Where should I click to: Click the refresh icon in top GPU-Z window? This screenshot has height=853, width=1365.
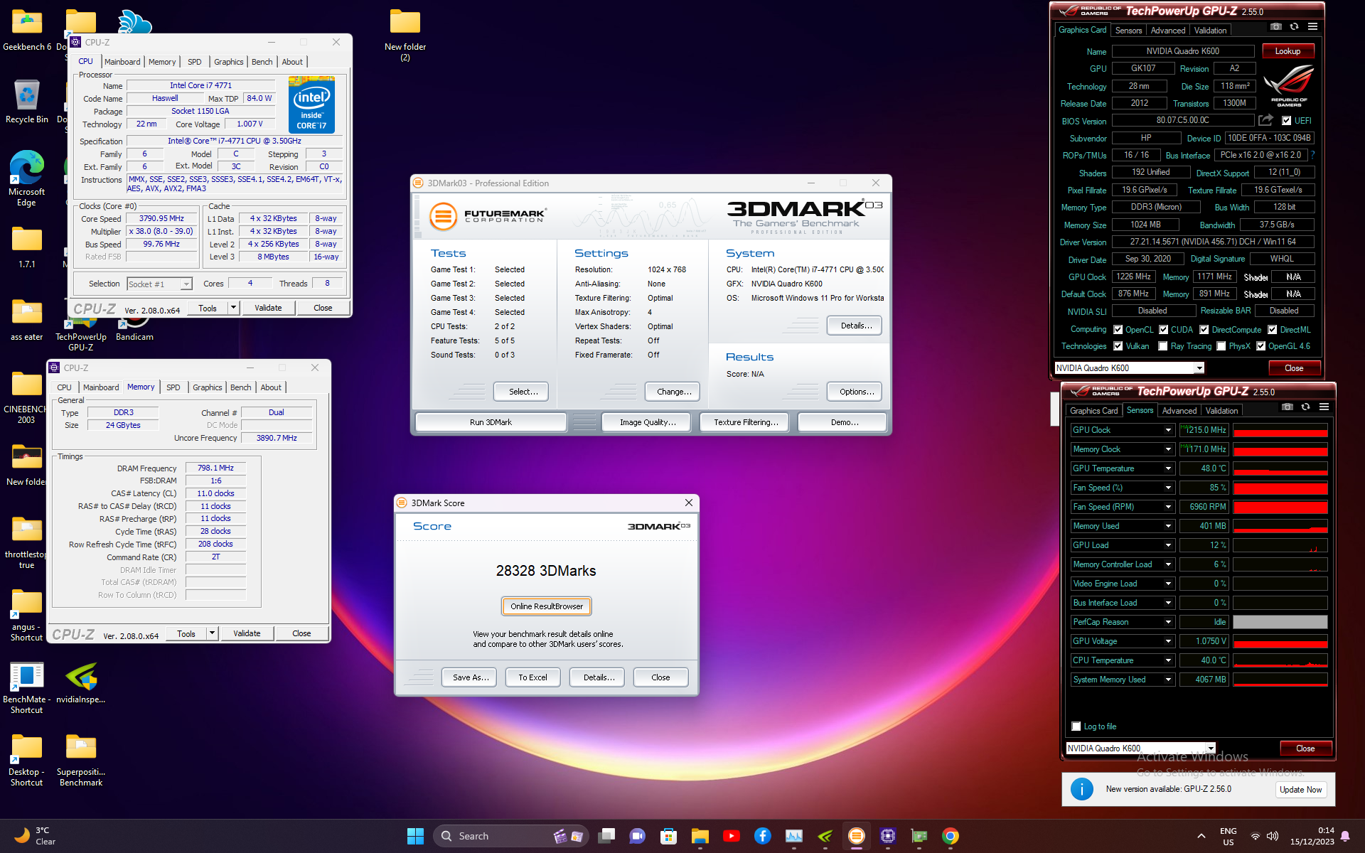click(1294, 26)
